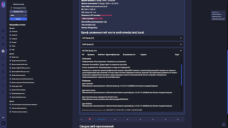
Task: Click the Уровень column header
Action: [x=91, y=55]
